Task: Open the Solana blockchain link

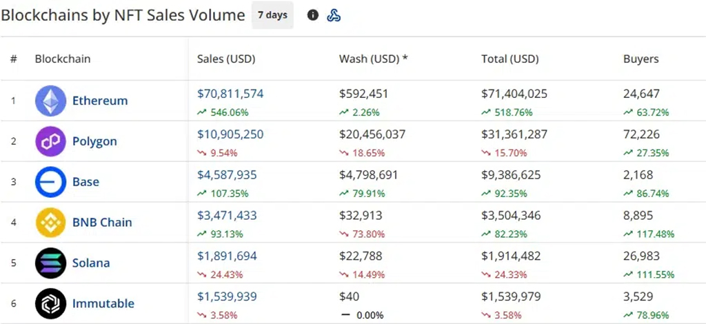Action: tap(91, 263)
